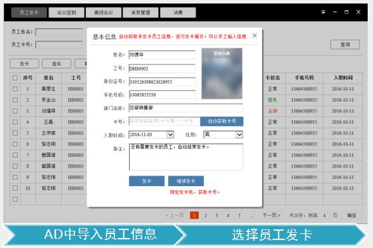373x248 pixels.
Task: Click the 备注 remarks text area
Action: [x=186, y=157]
